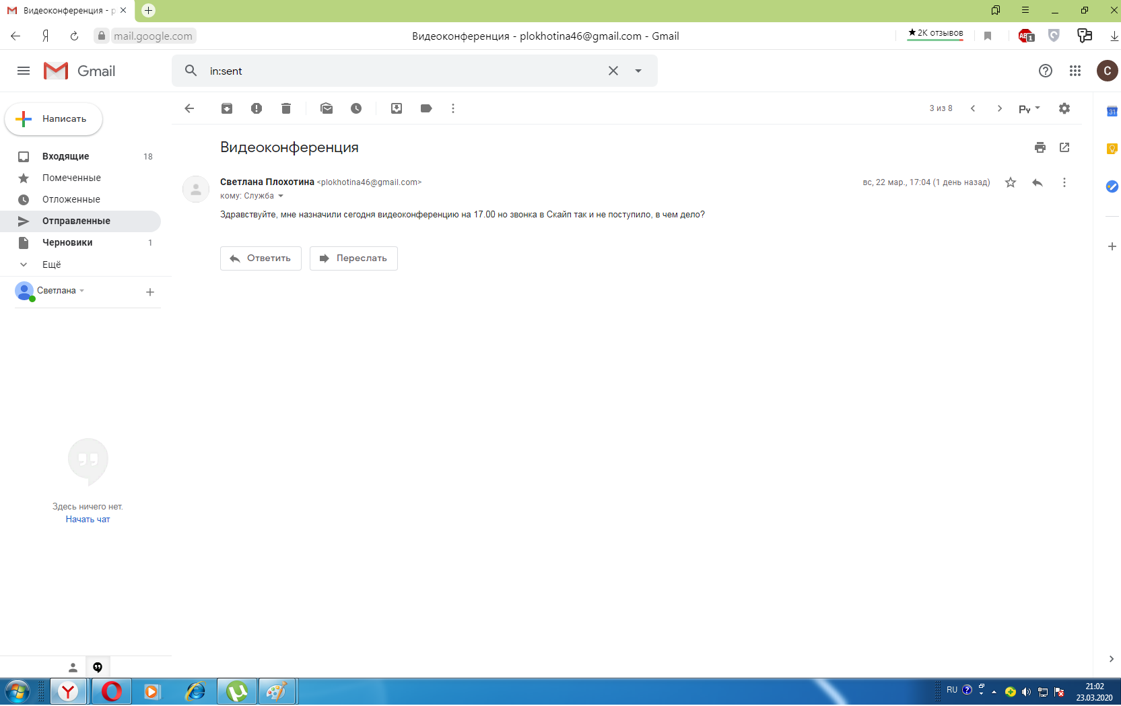Open the Входящие folder
Screen dimensions: 1121x706
point(65,156)
